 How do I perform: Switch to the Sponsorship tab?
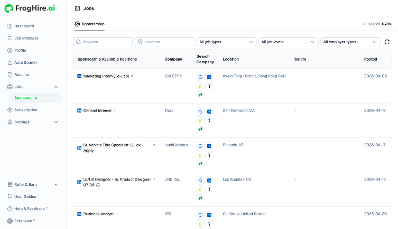90,24
